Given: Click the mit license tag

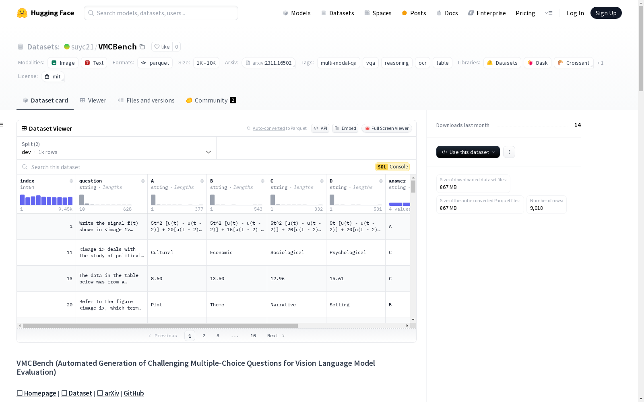Looking at the screenshot, I should point(53,76).
